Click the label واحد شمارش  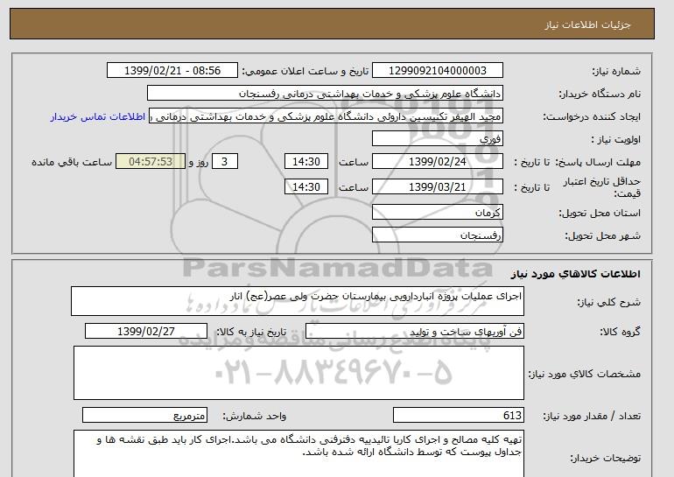tap(254, 416)
